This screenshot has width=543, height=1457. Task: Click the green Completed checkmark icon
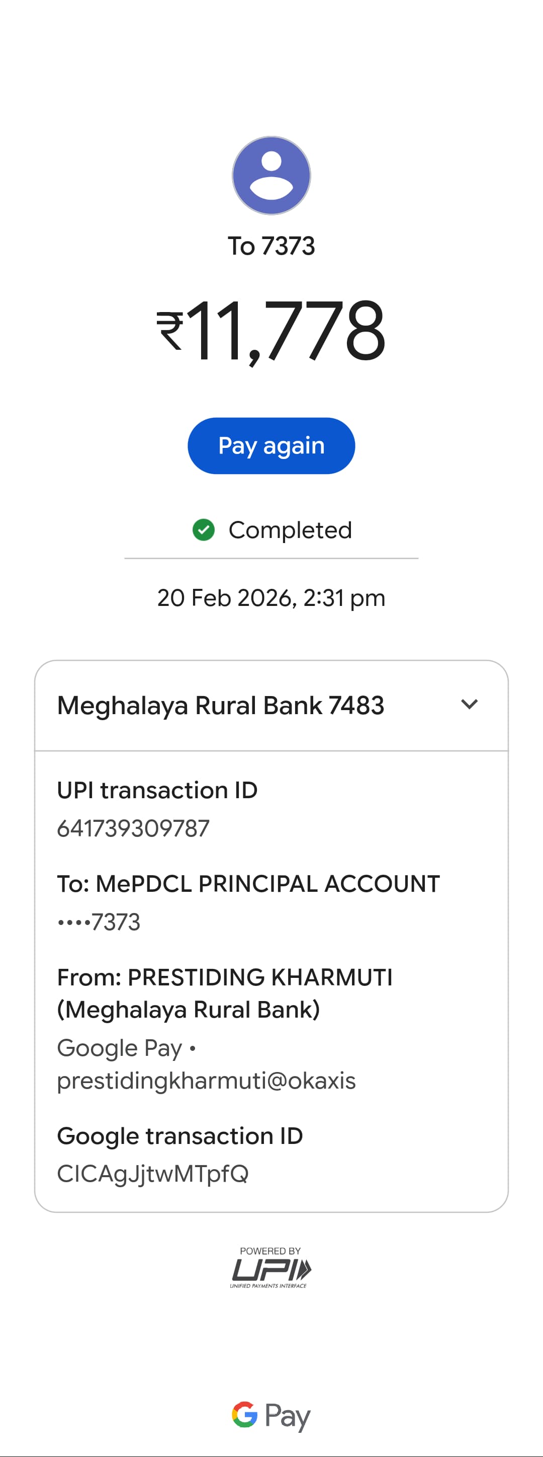[x=204, y=530]
